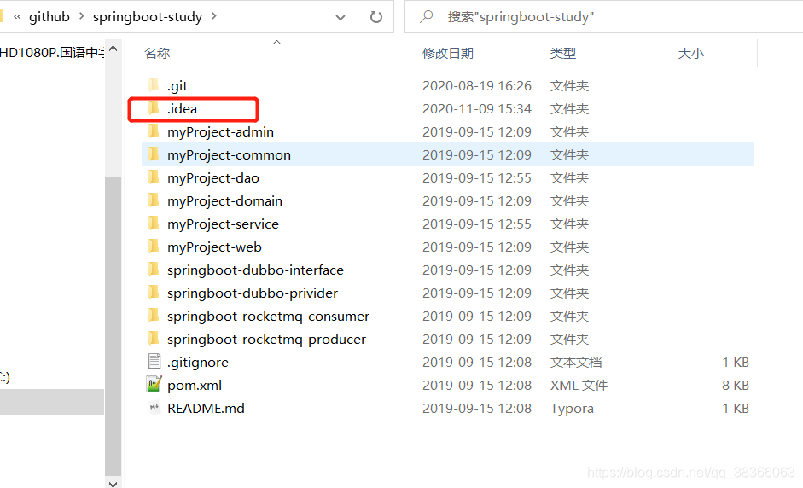Viewport: 803px width, 488px height.
Task: Select the myProject-domain file name
Action: point(224,200)
